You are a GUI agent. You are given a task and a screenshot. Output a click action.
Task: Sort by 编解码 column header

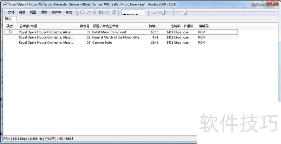(x=217, y=26)
